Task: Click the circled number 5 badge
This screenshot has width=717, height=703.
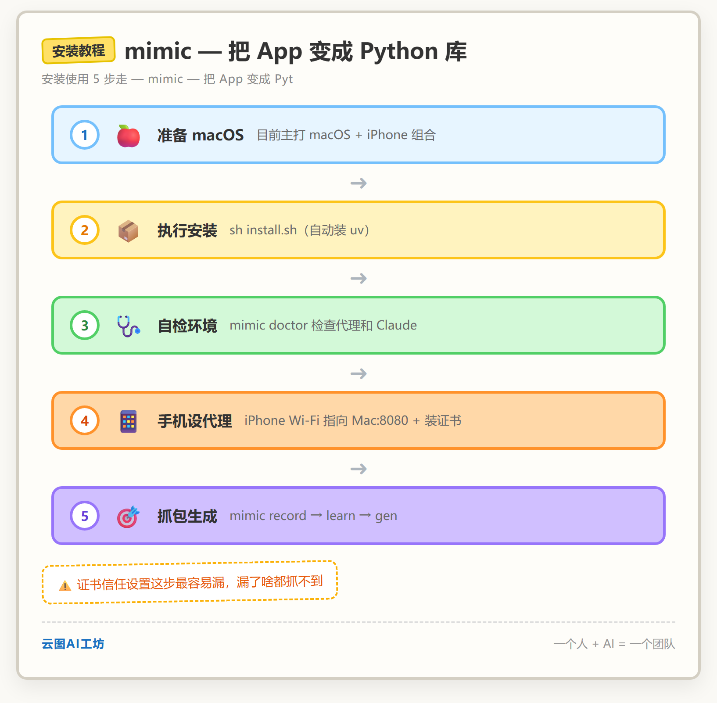Action: coord(85,516)
